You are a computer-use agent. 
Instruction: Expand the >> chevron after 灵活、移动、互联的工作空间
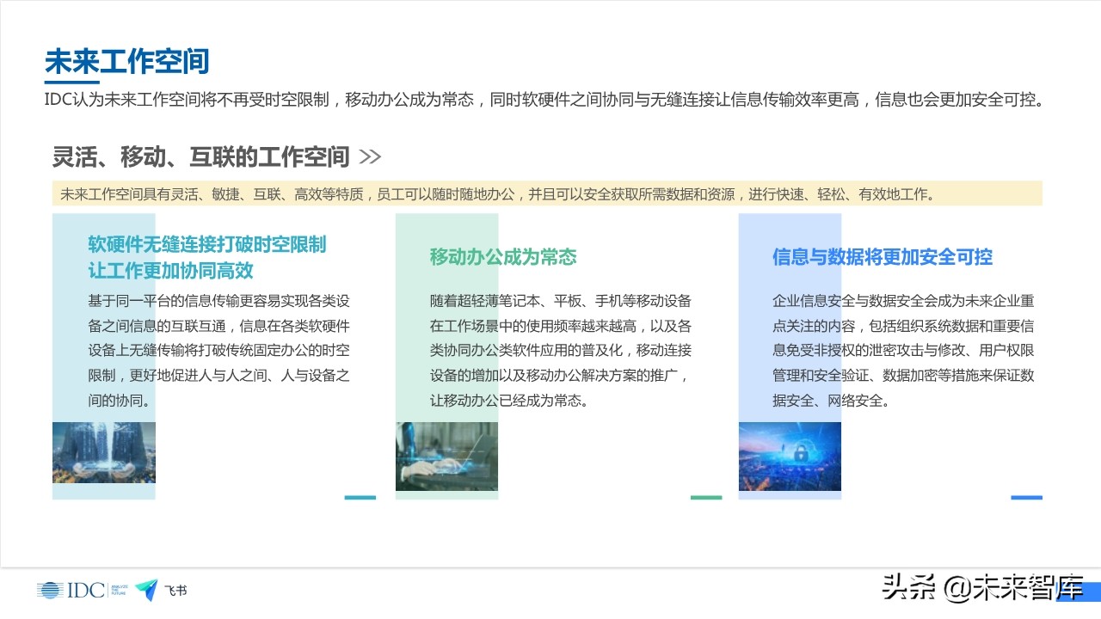(x=372, y=156)
